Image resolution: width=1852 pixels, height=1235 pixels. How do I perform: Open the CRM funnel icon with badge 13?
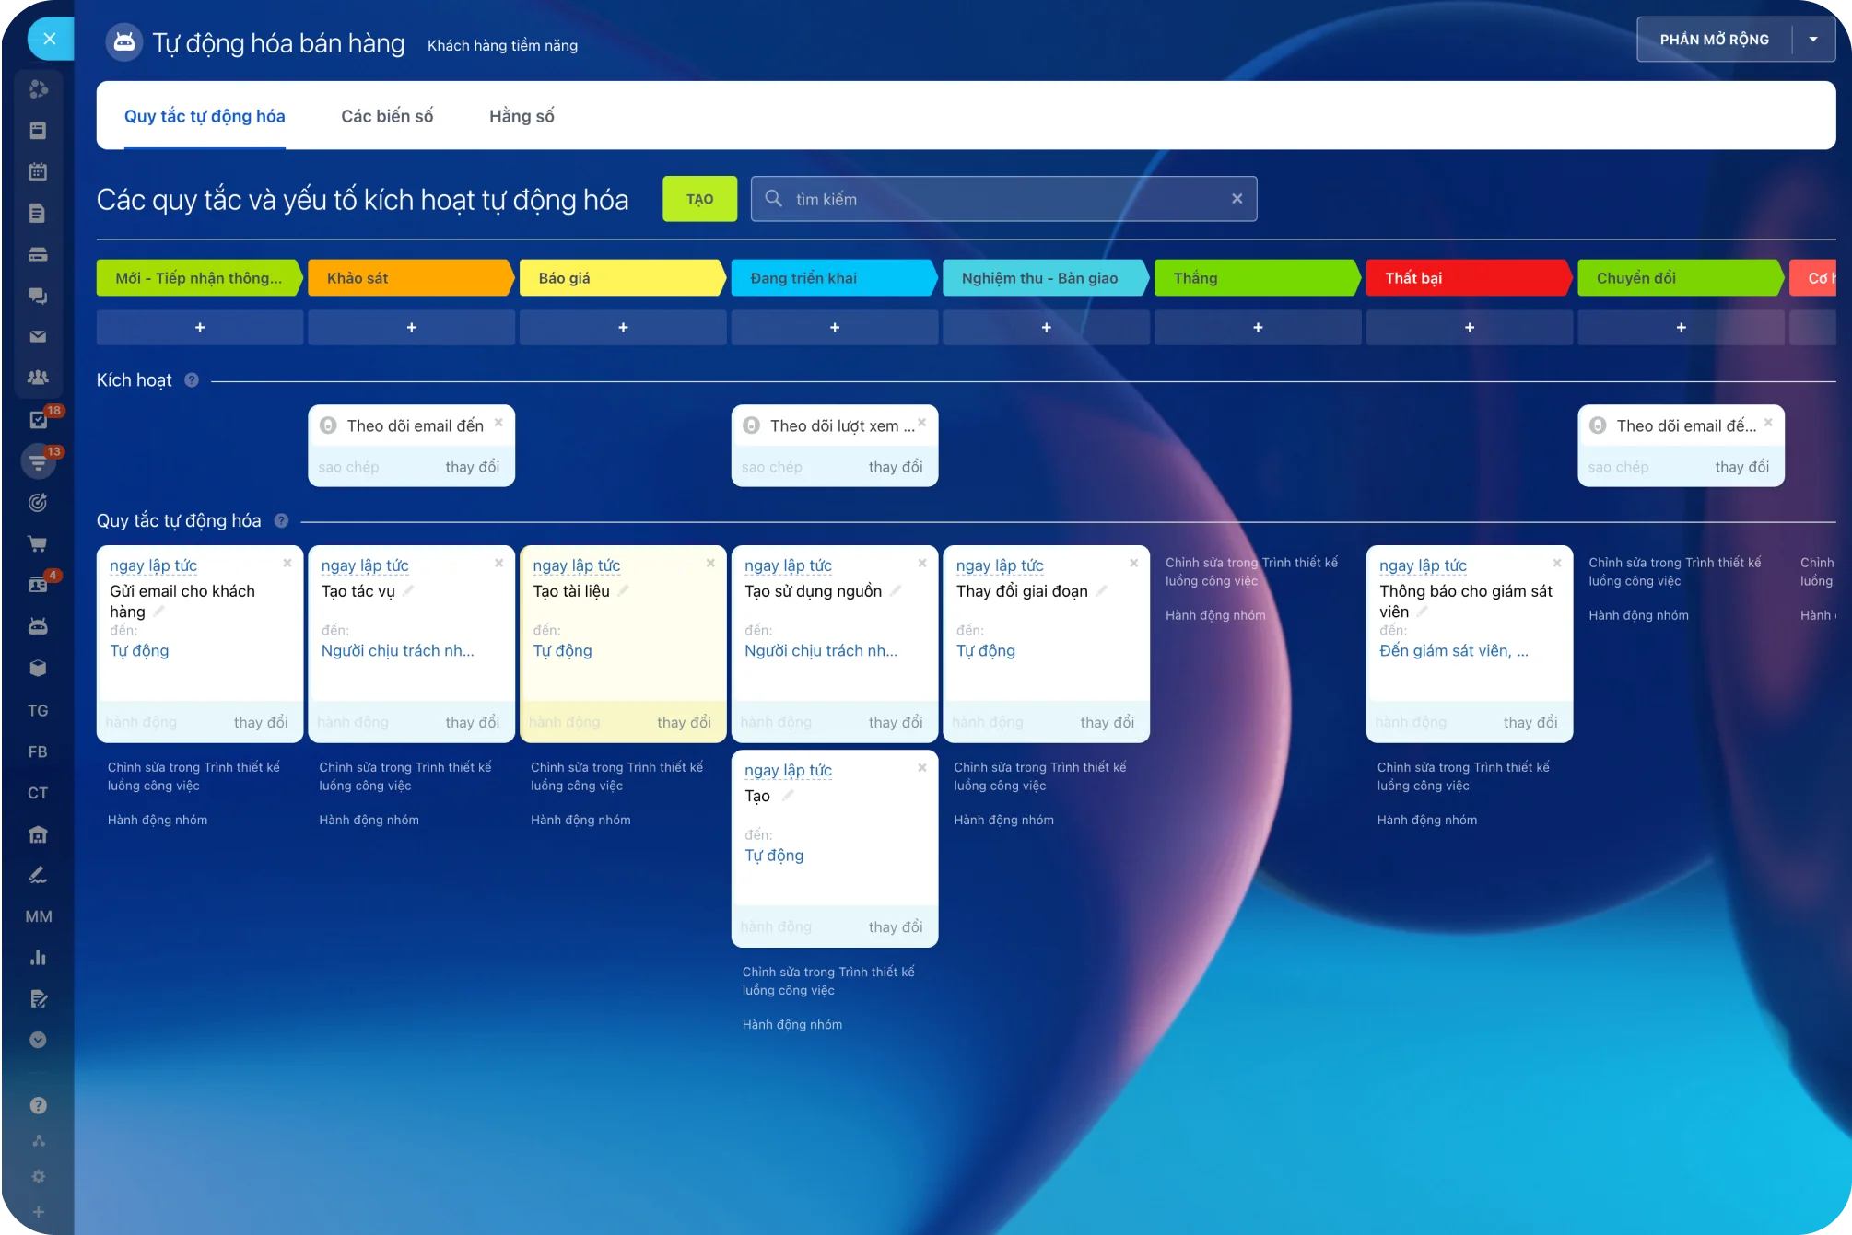pos(38,461)
